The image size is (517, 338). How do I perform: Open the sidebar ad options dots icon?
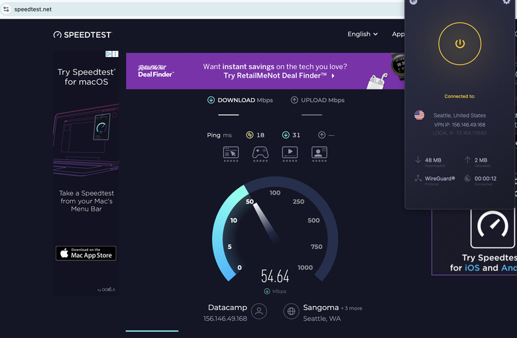[115, 54]
